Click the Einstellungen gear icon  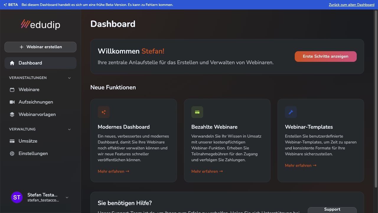pyautogui.click(x=12, y=154)
